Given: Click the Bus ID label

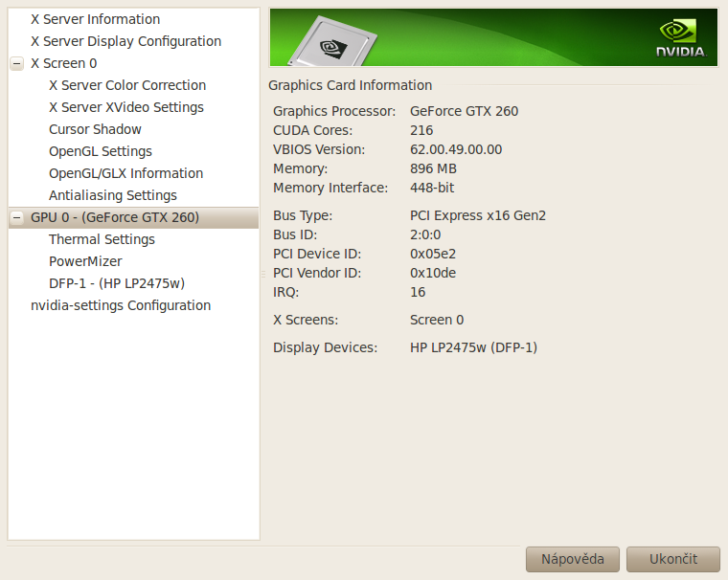Looking at the screenshot, I should click(295, 234).
